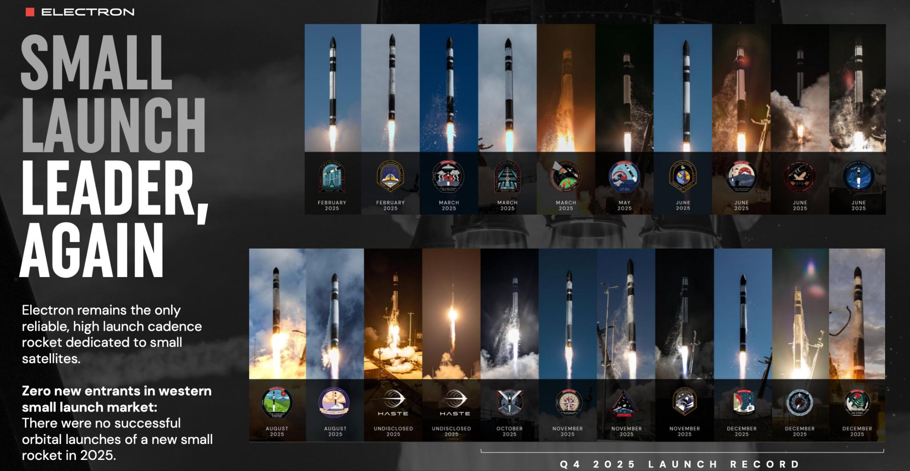
Task: Click the red square beside ELECTRON
Action: (30, 12)
